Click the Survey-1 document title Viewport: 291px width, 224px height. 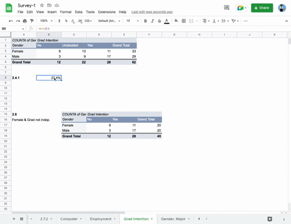tap(27, 5)
